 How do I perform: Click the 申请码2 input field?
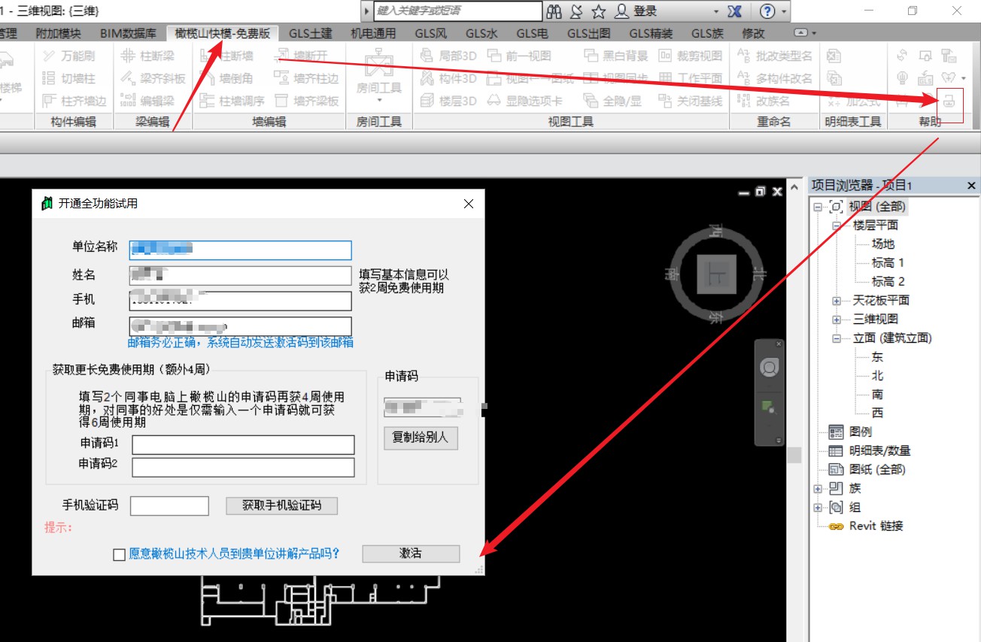[x=243, y=468]
